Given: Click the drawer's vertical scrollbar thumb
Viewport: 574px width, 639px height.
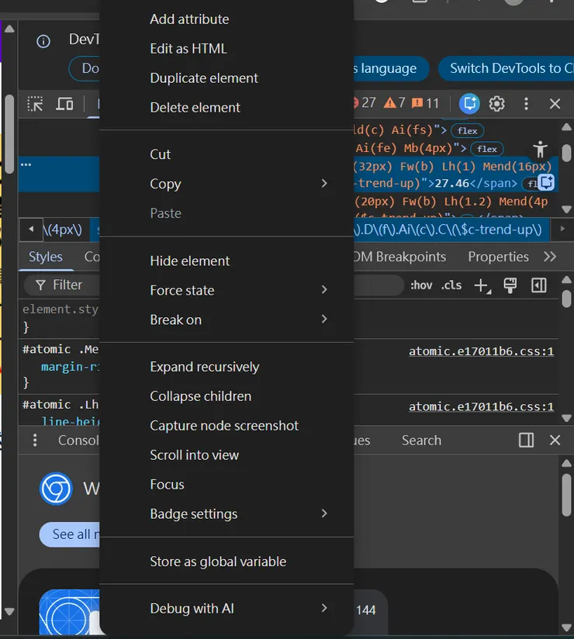Looking at the screenshot, I should [x=566, y=494].
